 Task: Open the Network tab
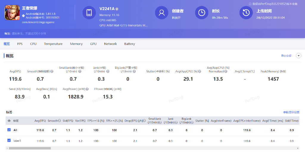[x=111, y=44]
